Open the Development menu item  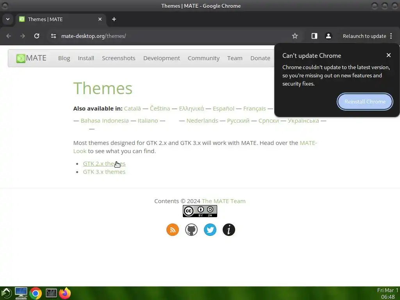pos(161,58)
